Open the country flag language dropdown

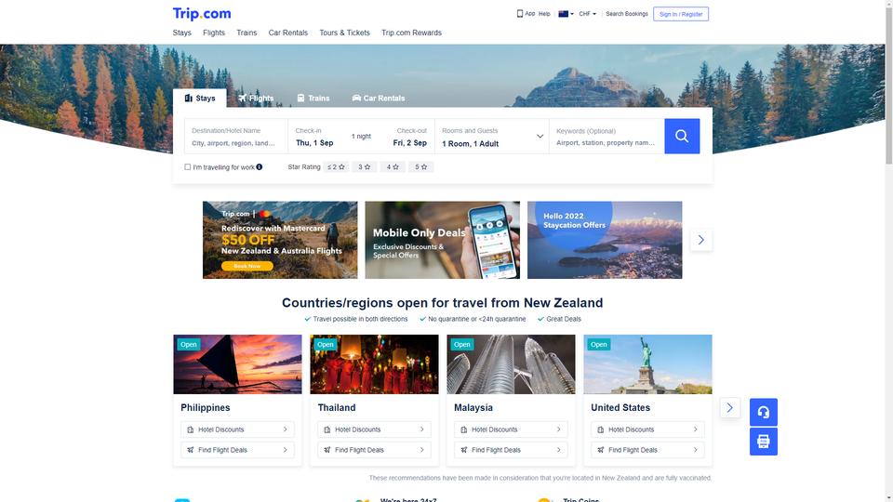566,14
